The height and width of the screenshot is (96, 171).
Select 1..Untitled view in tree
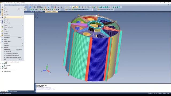[8, 65]
